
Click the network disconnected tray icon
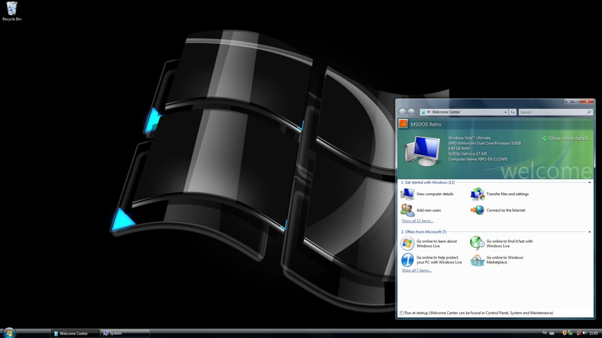point(579,333)
